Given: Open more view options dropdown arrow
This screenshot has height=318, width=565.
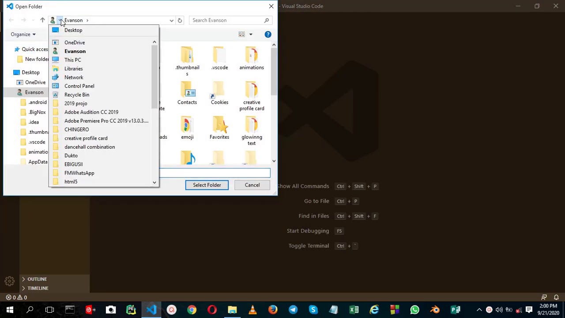Looking at the screenshot, I should [x=251, y=34].
